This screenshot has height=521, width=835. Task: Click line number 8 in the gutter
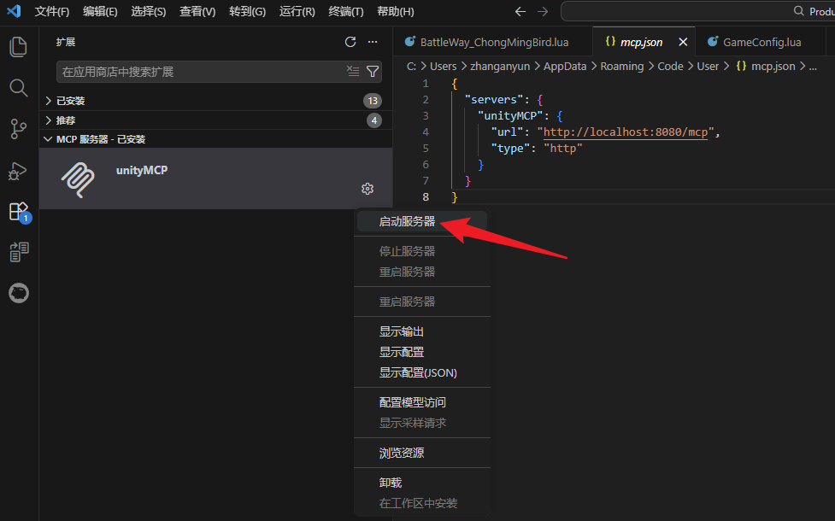pos(426,197)
